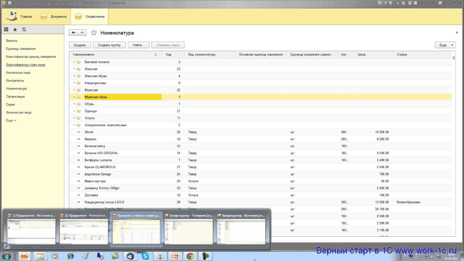
Task: Expand the Женская group
Action: [74, 69]
